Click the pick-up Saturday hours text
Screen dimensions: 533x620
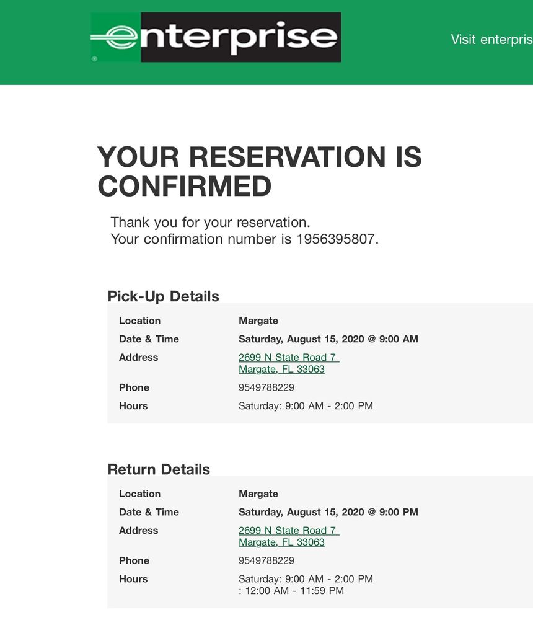pos(306,406)
